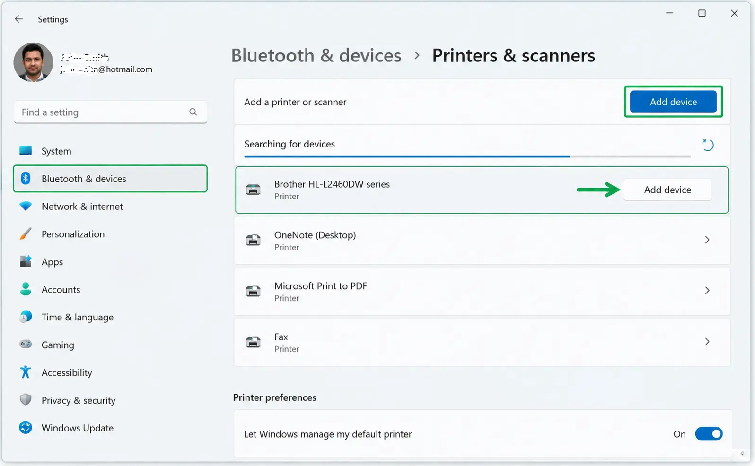Open Accessibility label in sidebar
Viewport: 755px width, 466px height.
(67, 372)
